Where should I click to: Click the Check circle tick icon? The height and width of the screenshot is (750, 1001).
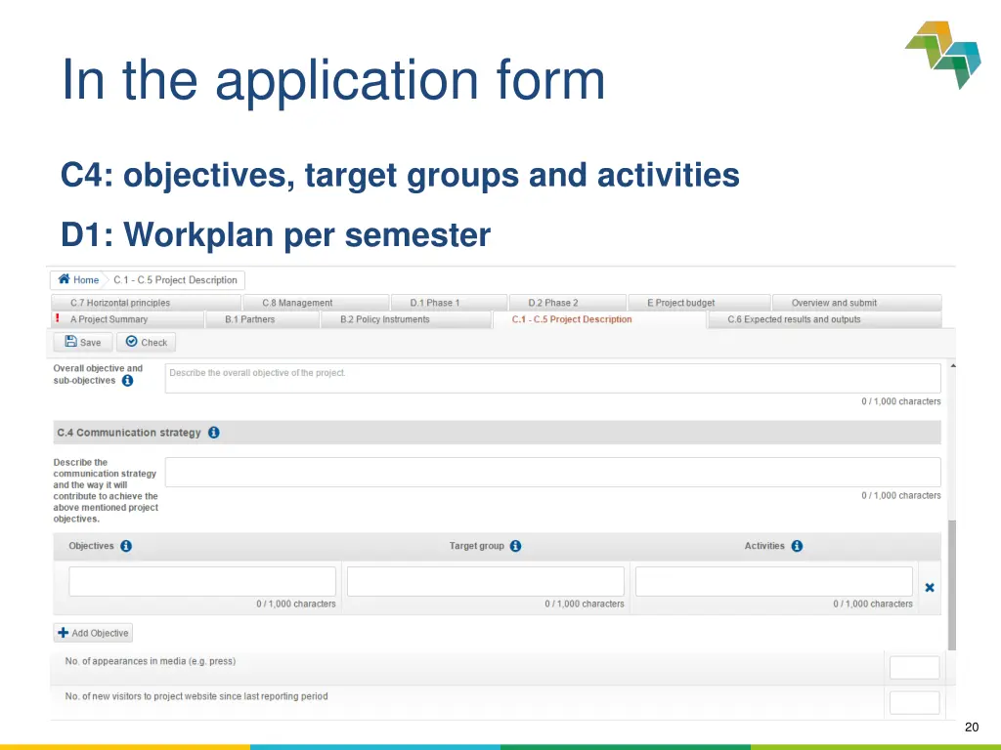(x=132, y=341)
